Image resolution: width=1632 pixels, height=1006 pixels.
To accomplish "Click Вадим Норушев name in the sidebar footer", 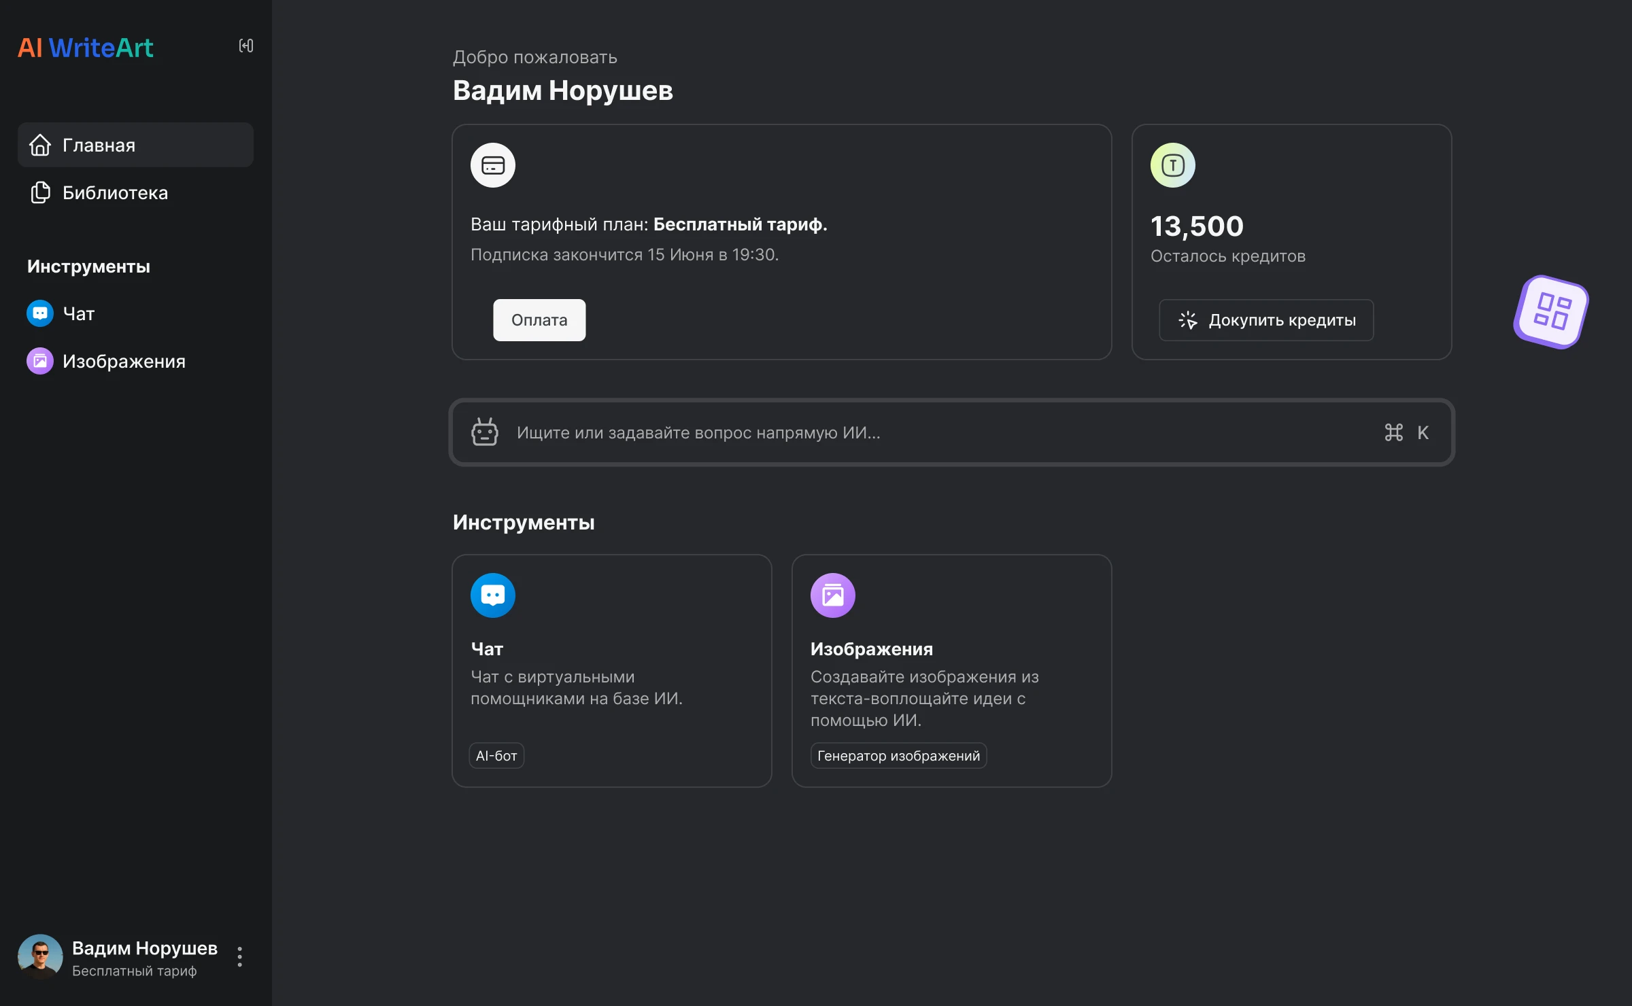I will click(x=145, y=948).
